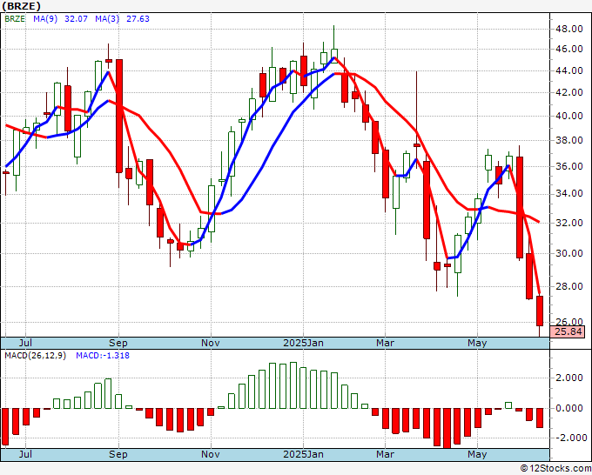This screenshot has width=592, height=475.
Task: Click the MACD(26,12,9) indicator label
Action: (35, 356)
